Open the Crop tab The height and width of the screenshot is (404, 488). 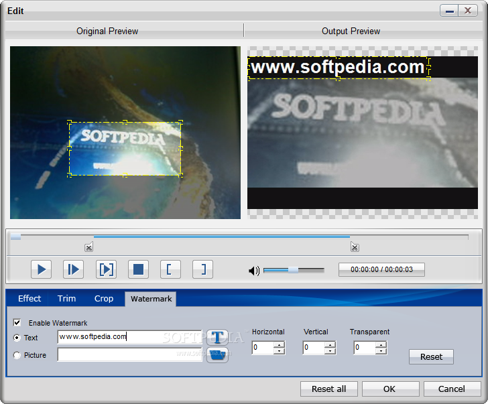pos(104,299)
